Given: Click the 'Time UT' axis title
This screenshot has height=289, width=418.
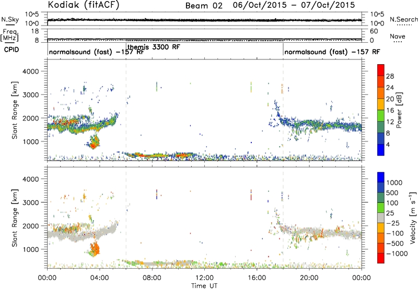Looking at the screenshot, I should 204,285.
